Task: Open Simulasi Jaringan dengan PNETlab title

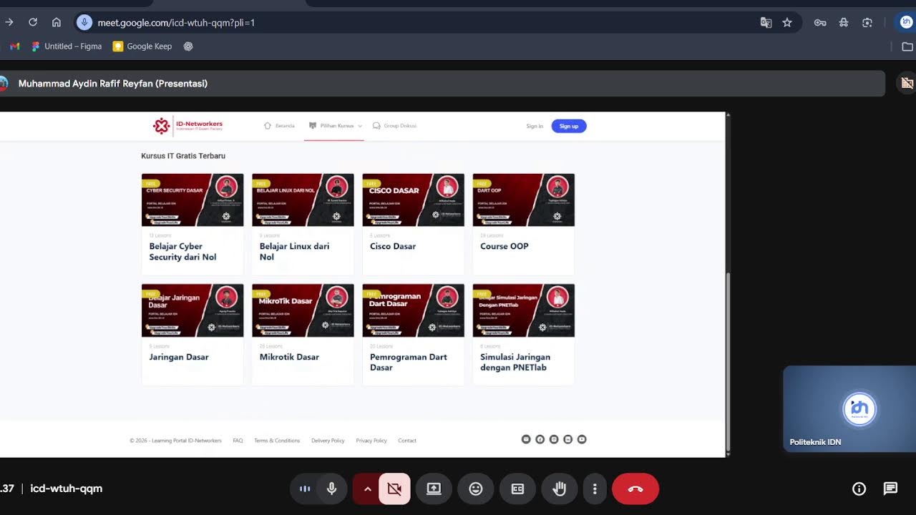Action: [515, 362]
